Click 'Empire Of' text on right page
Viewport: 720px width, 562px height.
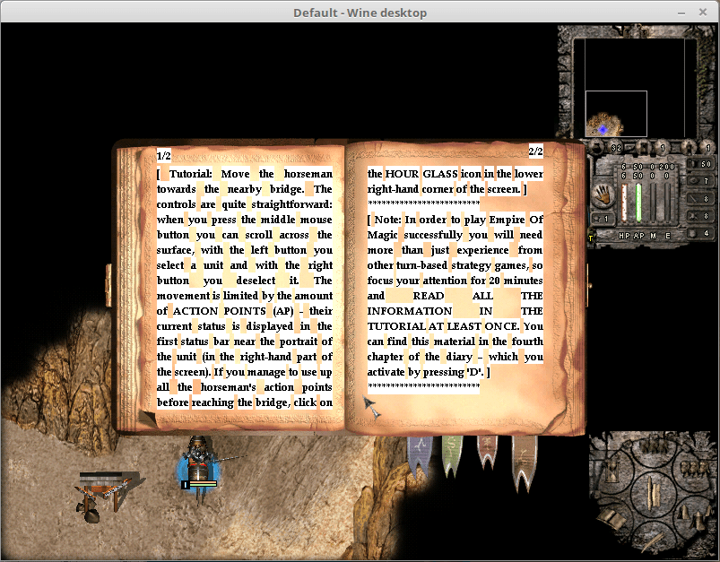coord(516,220)
